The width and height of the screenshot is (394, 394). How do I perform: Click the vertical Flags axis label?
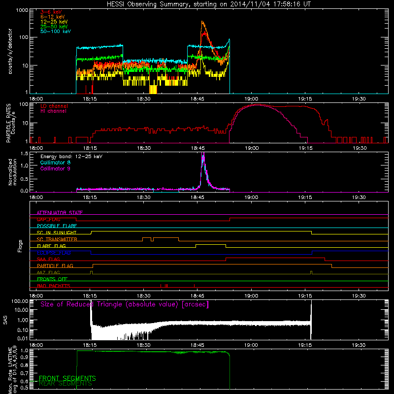coord(20,246)
